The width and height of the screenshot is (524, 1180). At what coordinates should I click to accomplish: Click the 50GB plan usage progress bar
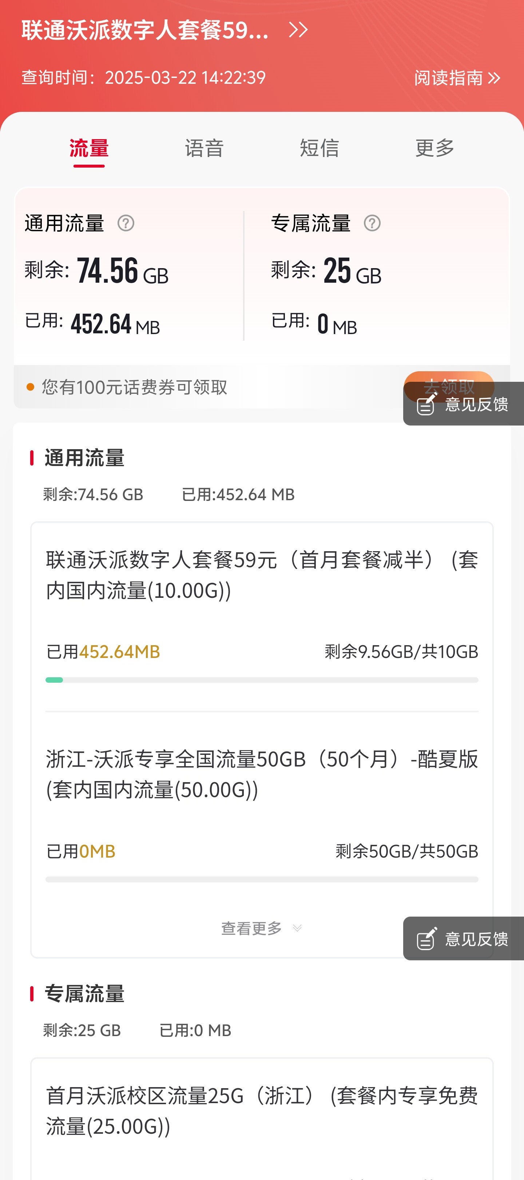pyautogui.click(x=262, y=879)
